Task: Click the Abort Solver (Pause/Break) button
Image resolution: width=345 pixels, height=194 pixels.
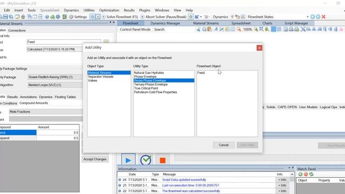Action: 163,17
